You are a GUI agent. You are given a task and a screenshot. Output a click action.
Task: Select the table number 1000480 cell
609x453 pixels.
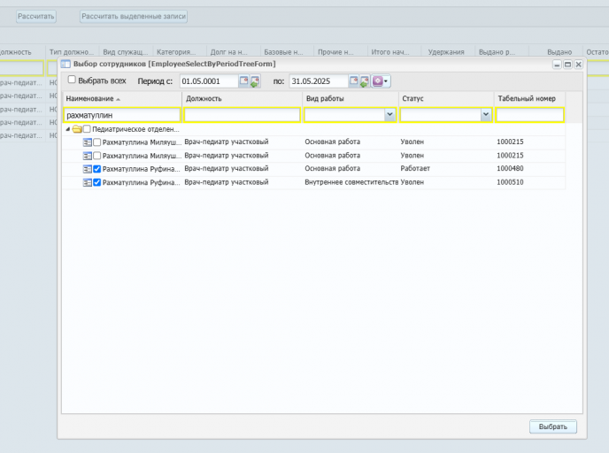pos(529,168)
